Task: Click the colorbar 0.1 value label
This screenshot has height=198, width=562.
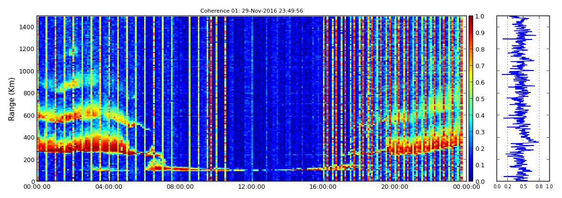Action: point(479,165)
